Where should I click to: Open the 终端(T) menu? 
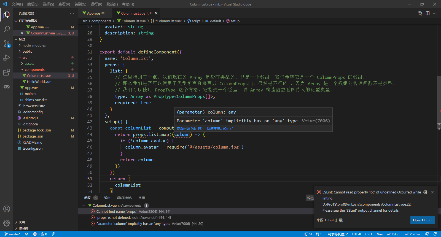[x=112, y=4]
